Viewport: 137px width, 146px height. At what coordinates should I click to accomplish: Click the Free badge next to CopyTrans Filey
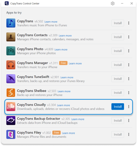(x=57, y=133)
